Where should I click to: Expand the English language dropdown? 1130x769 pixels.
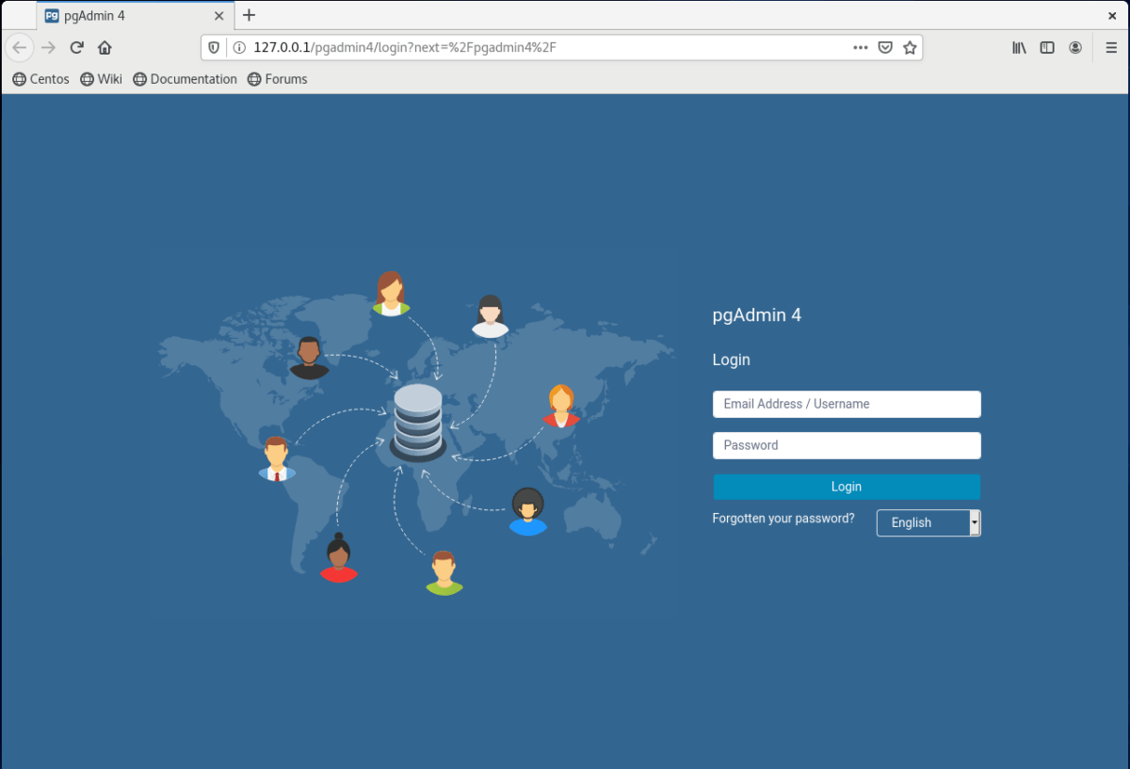click(928, 522)
